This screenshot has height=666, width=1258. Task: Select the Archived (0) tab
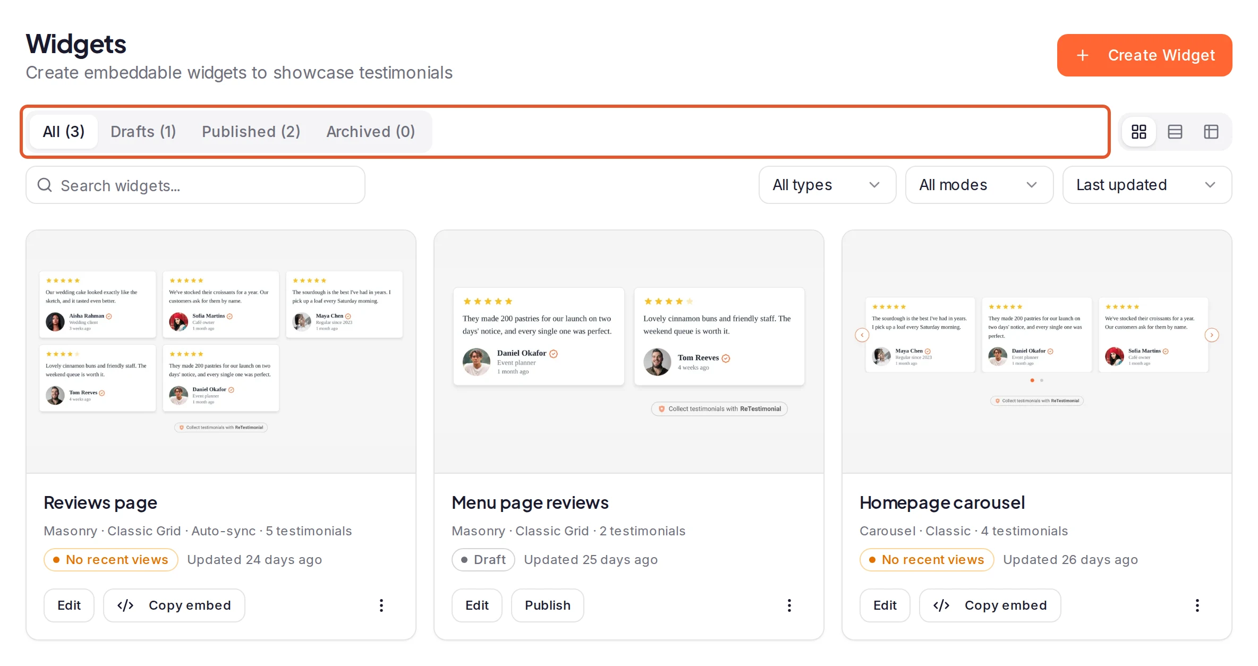(x=371, y=132)
